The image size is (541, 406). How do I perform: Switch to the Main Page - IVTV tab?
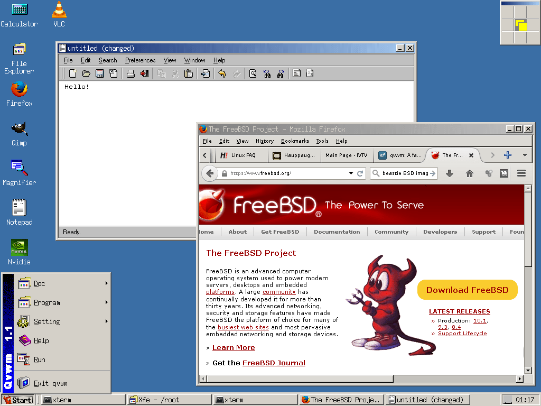(347, 155)
